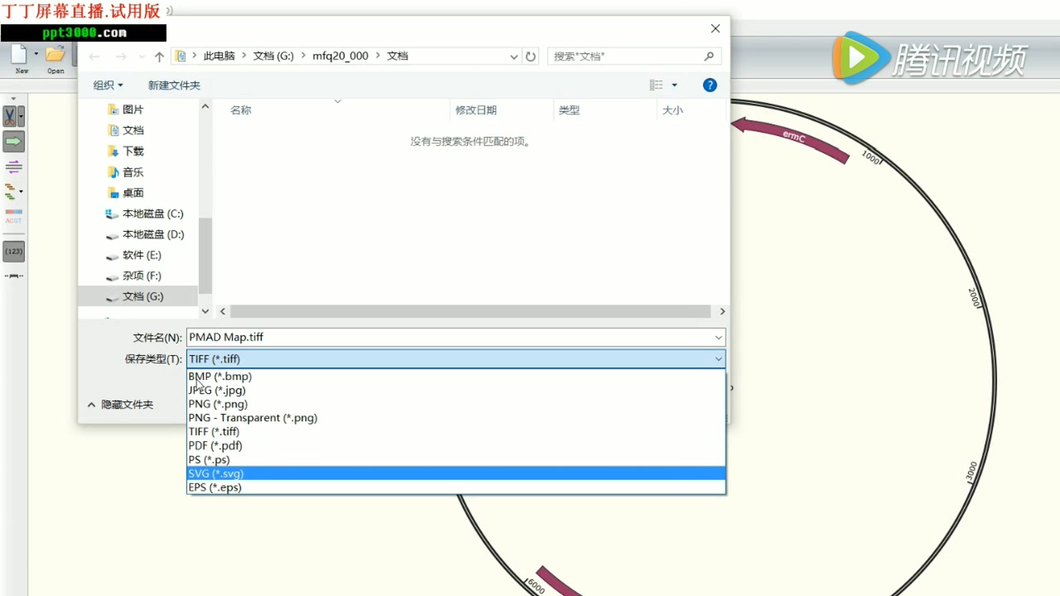Click the staggered lines ORF icon in sidebar
This screenshot has height=596, width=1060.
click(10, 191)
